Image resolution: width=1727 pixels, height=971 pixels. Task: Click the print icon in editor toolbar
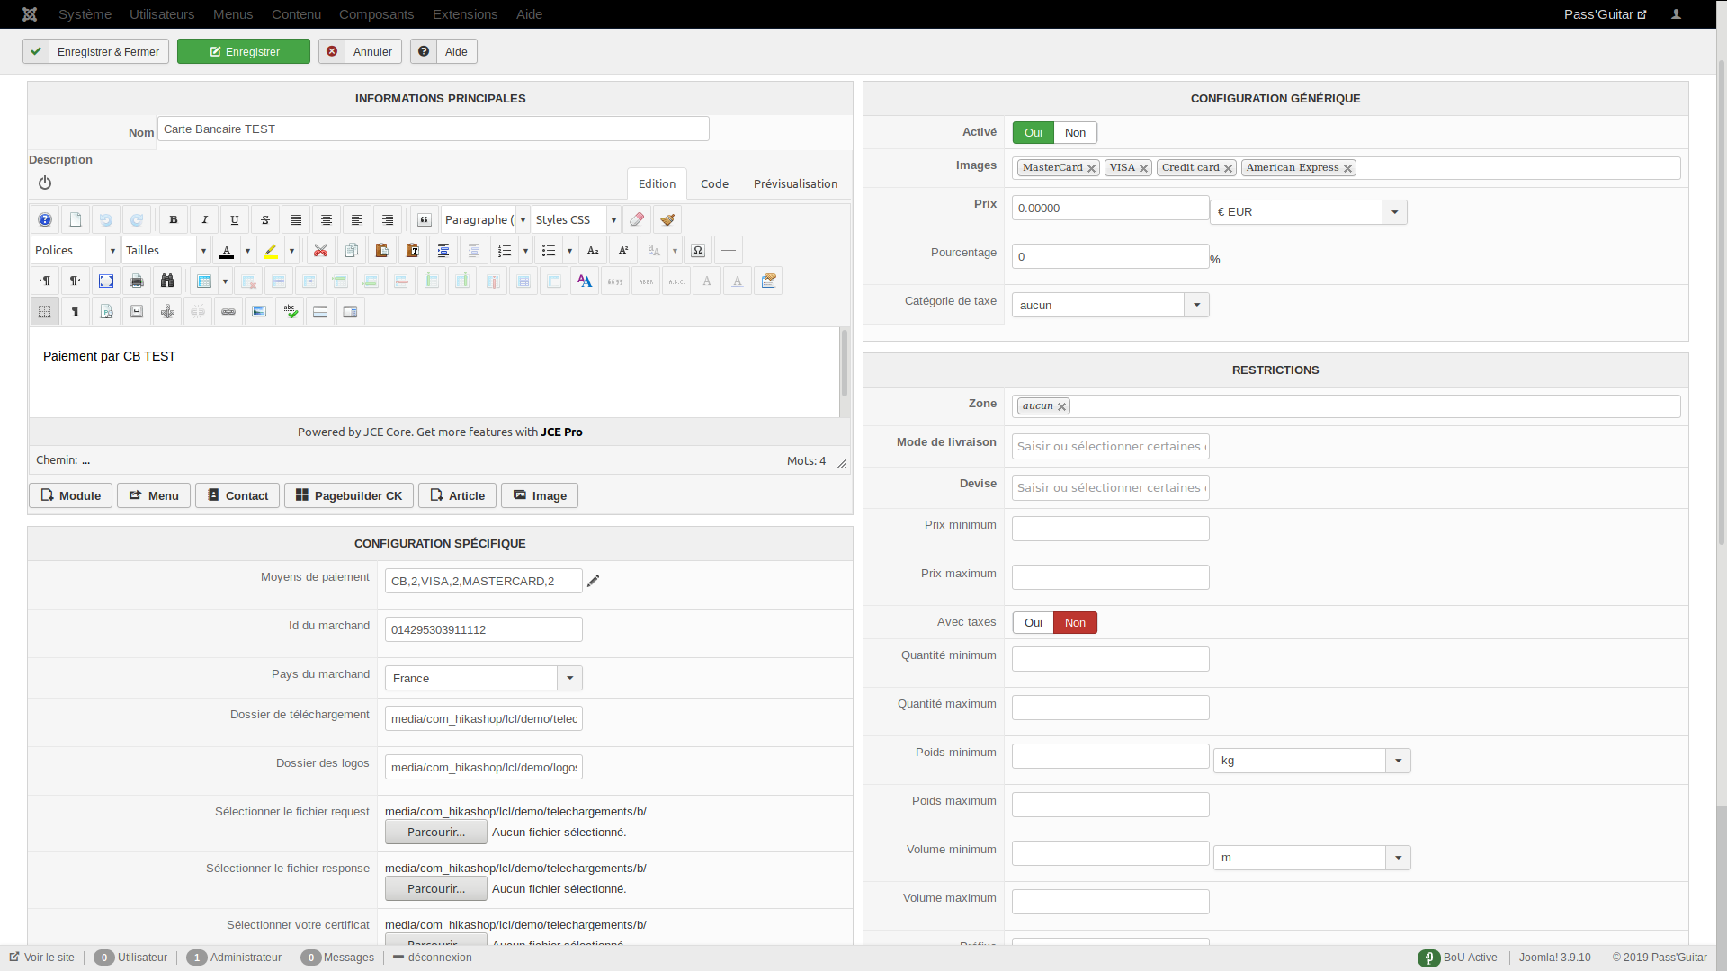(x=137, y=281)
